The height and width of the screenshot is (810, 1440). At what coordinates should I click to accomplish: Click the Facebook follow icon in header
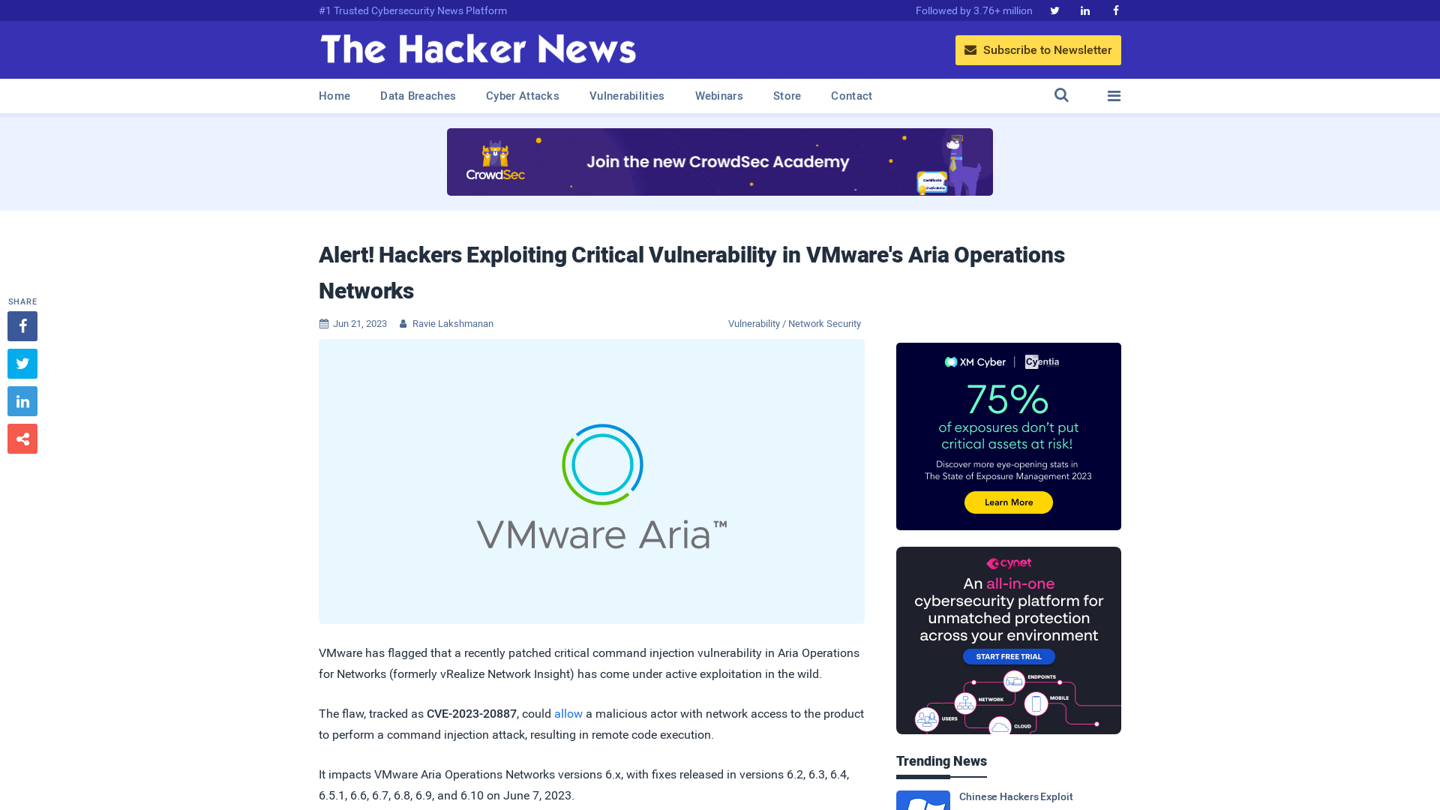(x=1115, y=10)
